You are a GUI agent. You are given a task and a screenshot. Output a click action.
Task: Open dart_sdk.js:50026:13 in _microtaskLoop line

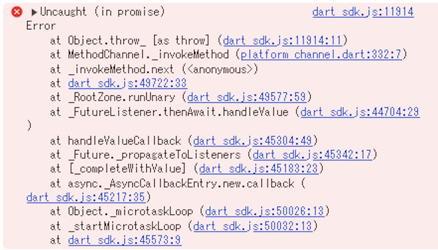point(265,211)
